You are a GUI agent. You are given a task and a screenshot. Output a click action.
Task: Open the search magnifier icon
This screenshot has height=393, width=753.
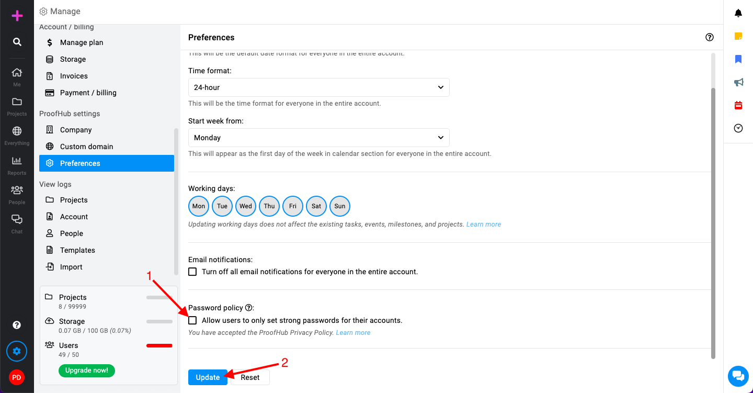click(x=17, y=42)
